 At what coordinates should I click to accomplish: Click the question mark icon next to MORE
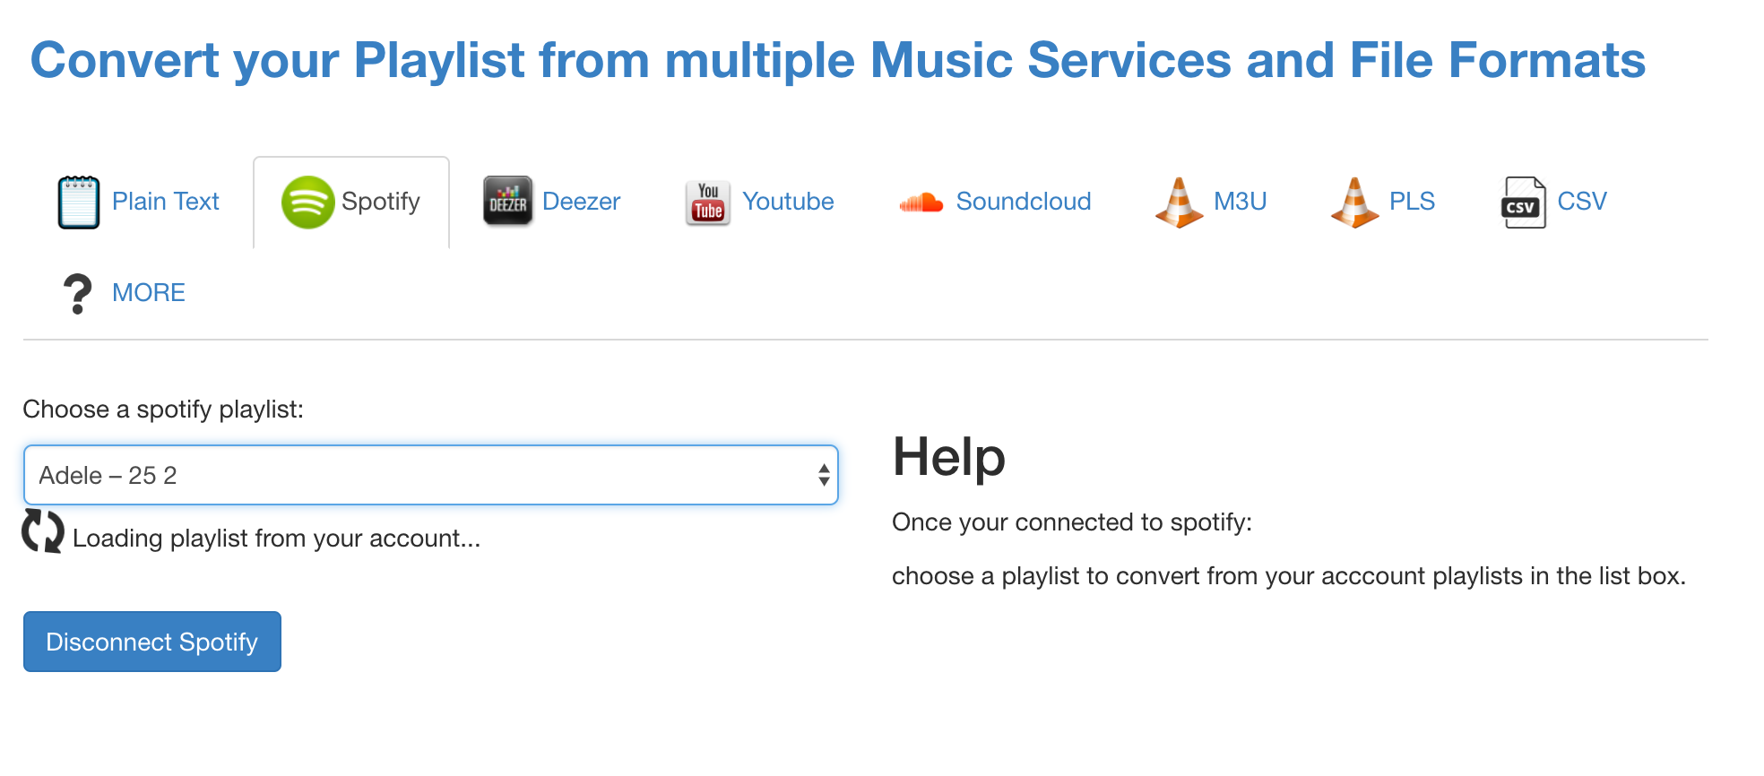77,292
